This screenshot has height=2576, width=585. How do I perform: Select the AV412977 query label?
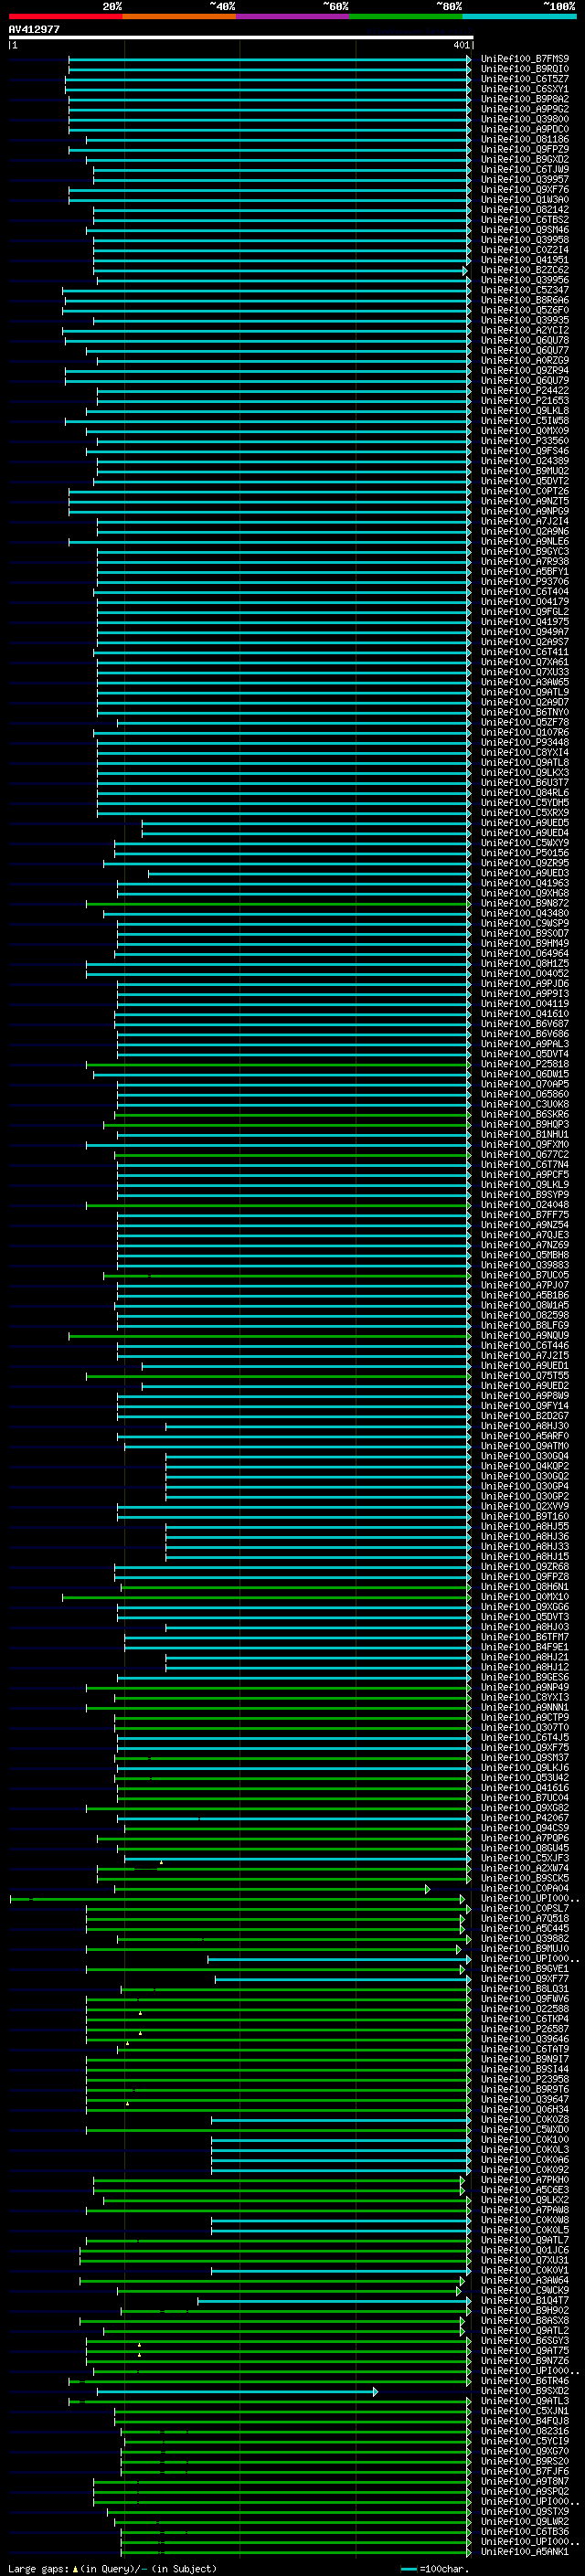[x=34, y=29]
